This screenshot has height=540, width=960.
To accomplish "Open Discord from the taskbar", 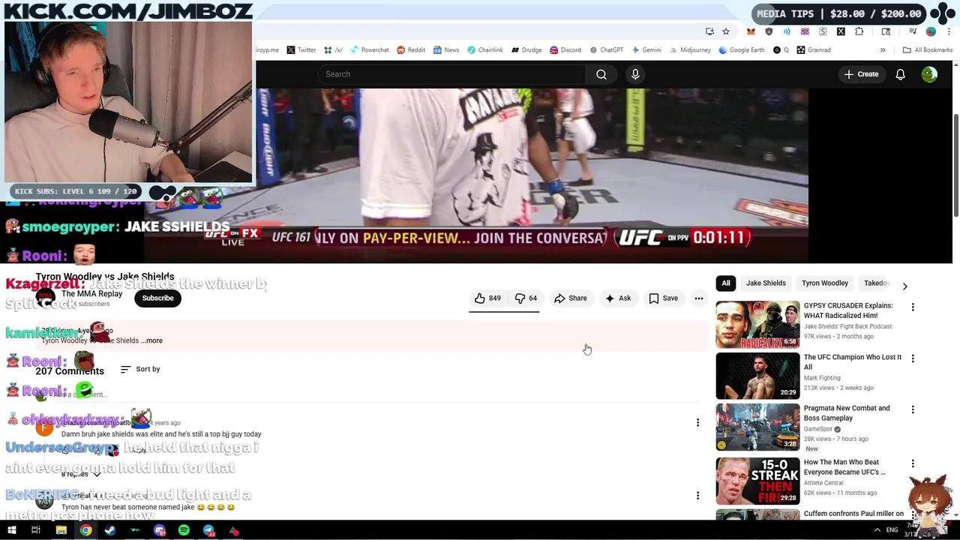I will click(159, 530).
